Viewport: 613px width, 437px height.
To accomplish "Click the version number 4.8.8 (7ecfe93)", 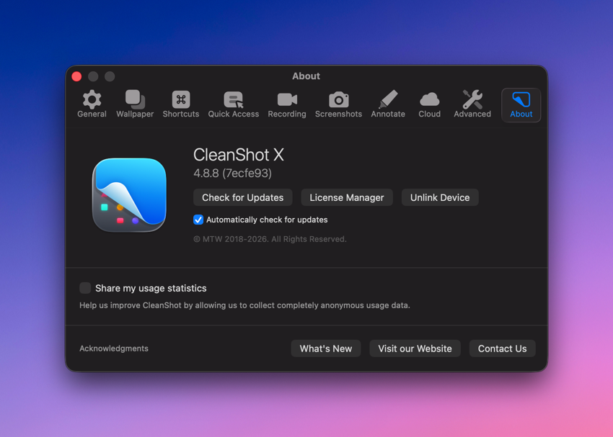I will tap(233, 174).
